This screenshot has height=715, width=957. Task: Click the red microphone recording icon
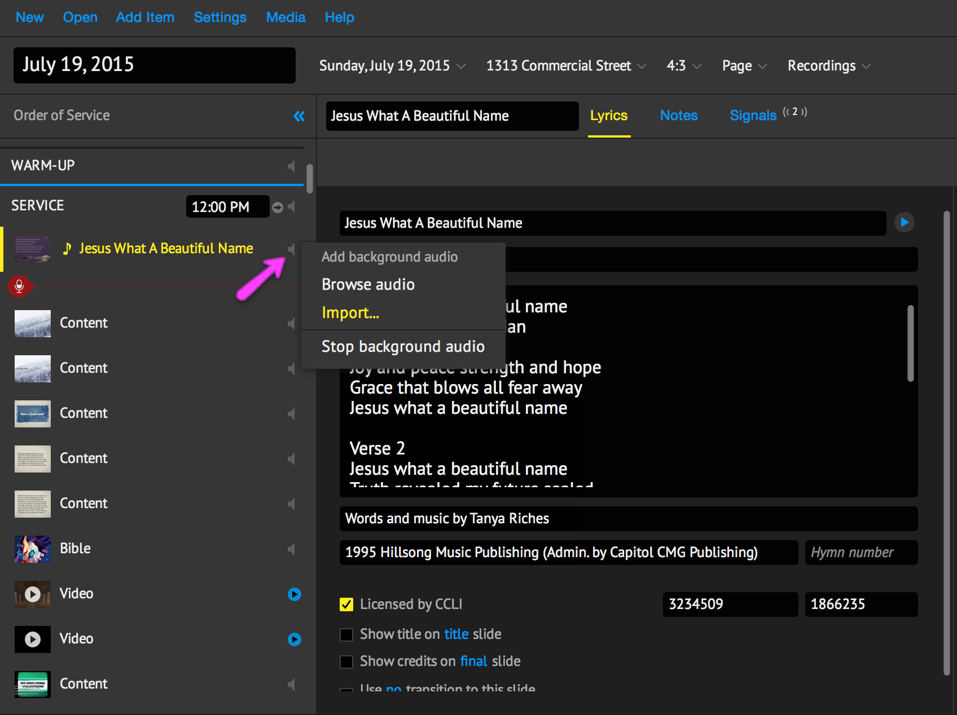[19, 286]
